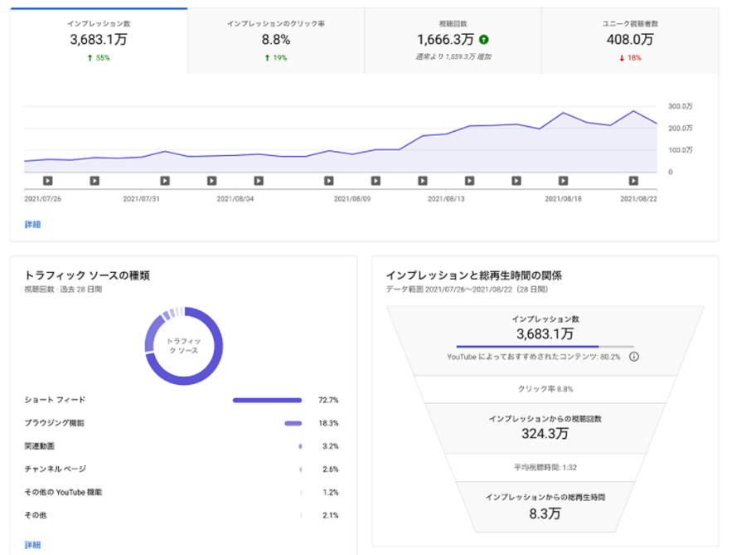Click the third video marker from the left
746x555 pixels.
coord(165,180)
